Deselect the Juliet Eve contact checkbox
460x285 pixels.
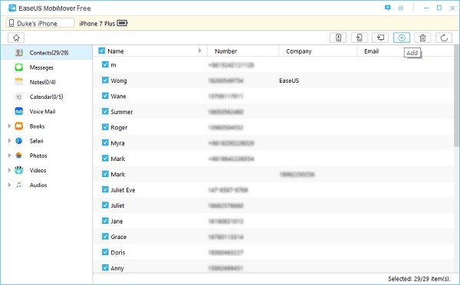point(105,189)
